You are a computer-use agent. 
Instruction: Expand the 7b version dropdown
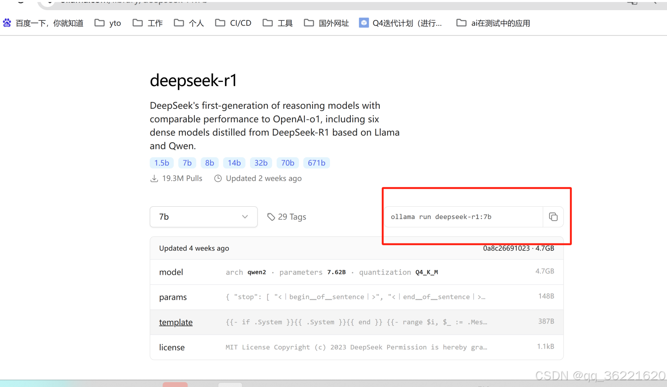coord(203,217)
